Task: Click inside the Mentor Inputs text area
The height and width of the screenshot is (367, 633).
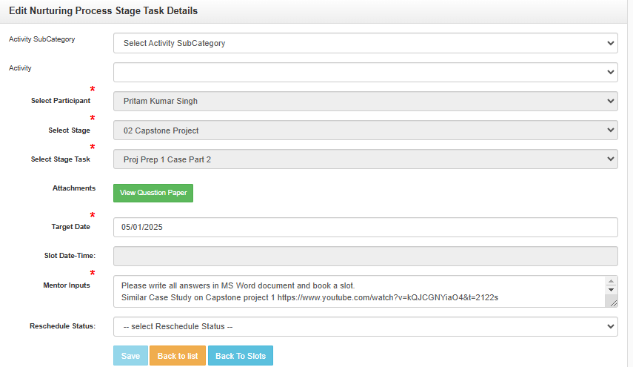Action: click(359, 291)
